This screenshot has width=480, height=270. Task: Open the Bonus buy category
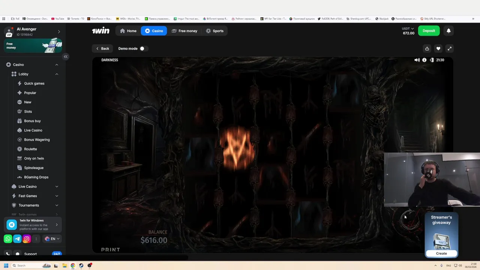(32, 121)
